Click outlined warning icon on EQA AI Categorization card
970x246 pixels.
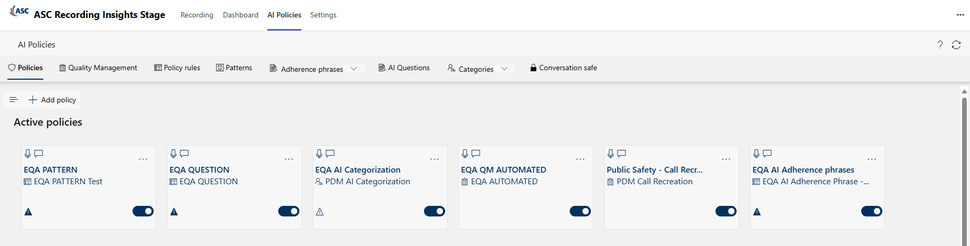pyautogui.click(x=319, y=212)
